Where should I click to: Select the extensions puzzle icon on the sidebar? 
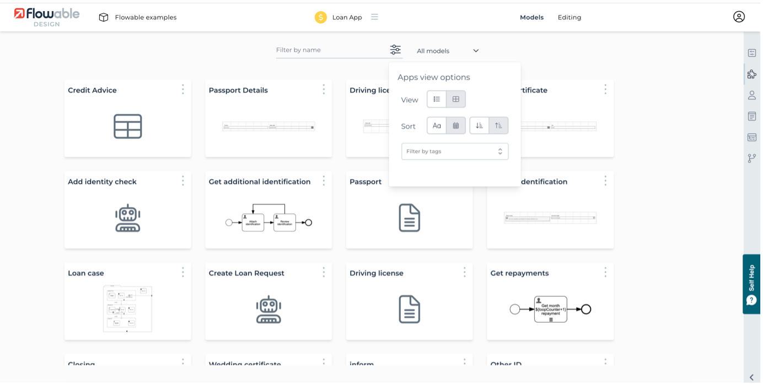coord(752,74)
